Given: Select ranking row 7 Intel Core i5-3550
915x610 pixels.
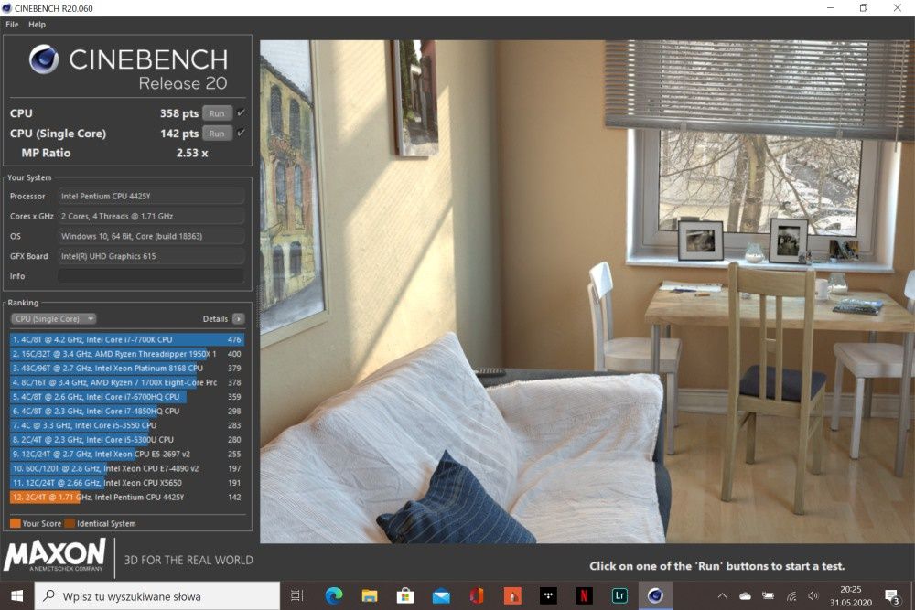Looking at the screenshot, I should (126, 425).
